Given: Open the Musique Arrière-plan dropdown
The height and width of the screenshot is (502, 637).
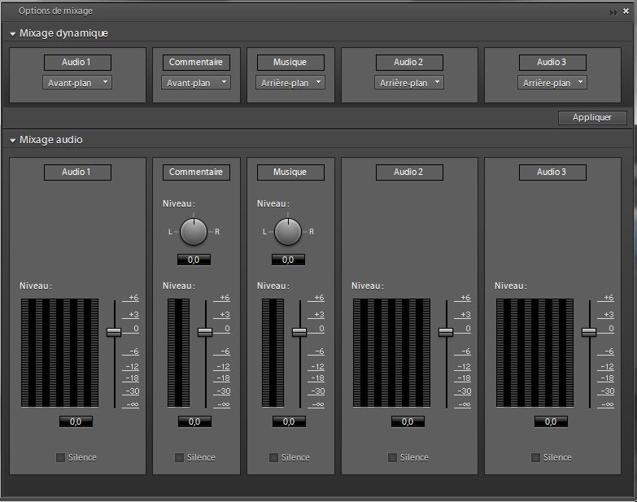Looking at the screenshot, I should [x=290, y=82].
